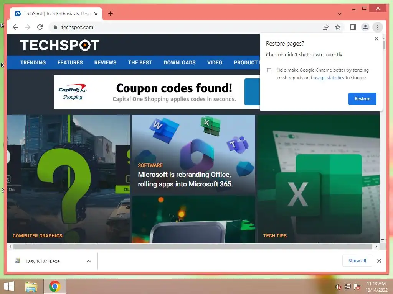Open THE BEST menu

click(140, 62)
